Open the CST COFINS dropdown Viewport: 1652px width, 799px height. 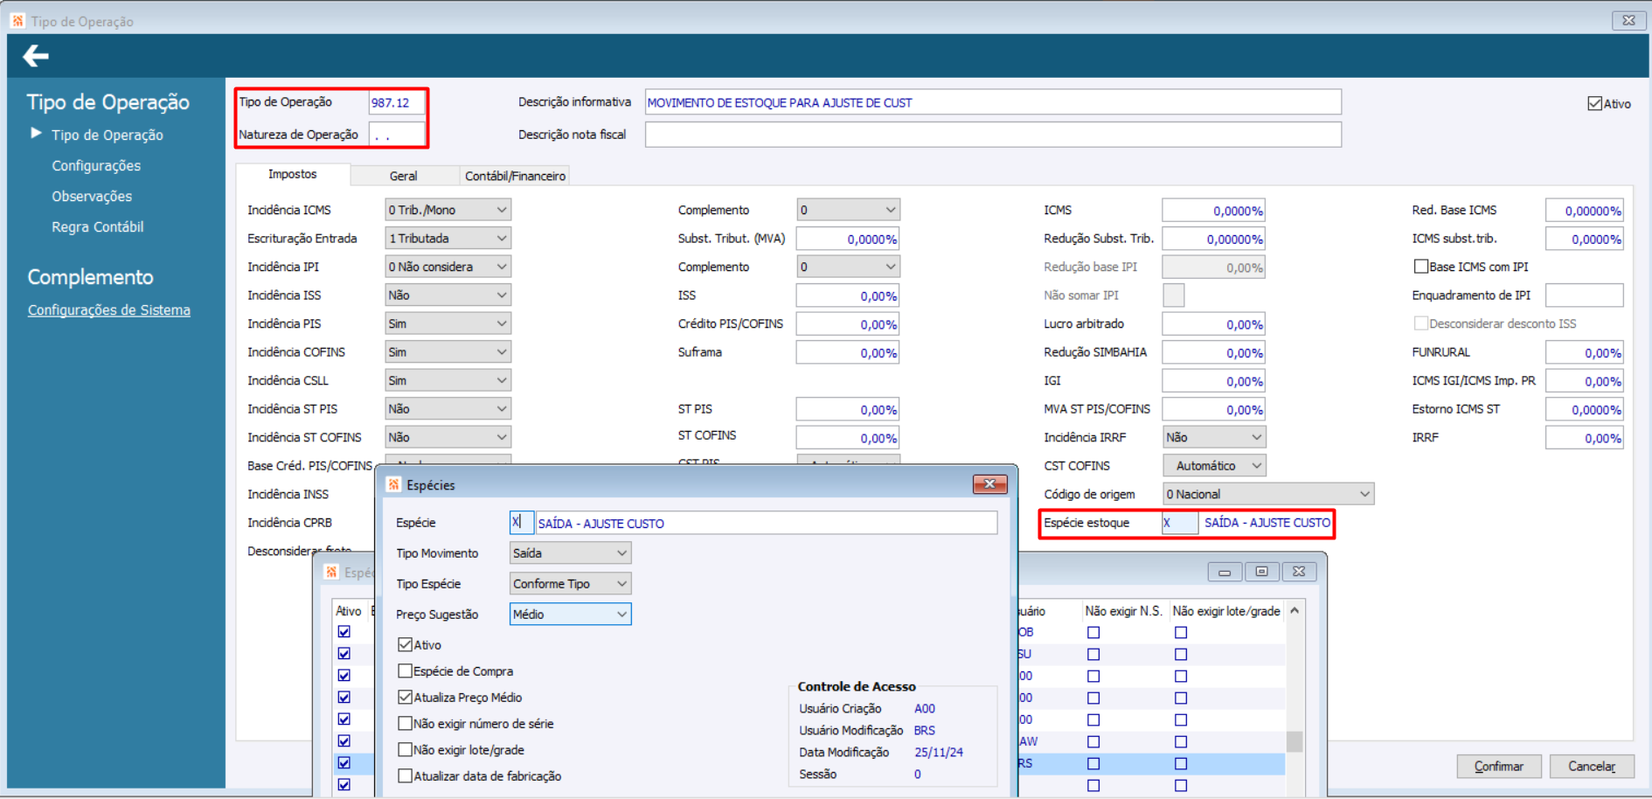click(x=1214, y=466)
